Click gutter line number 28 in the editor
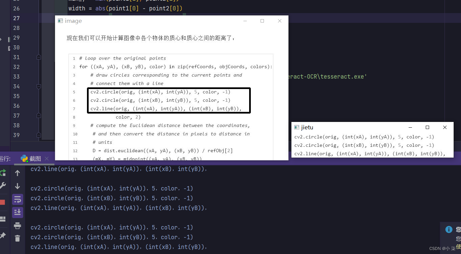The image size is (461, 254). pyautogui.click(x=16, y=28)
